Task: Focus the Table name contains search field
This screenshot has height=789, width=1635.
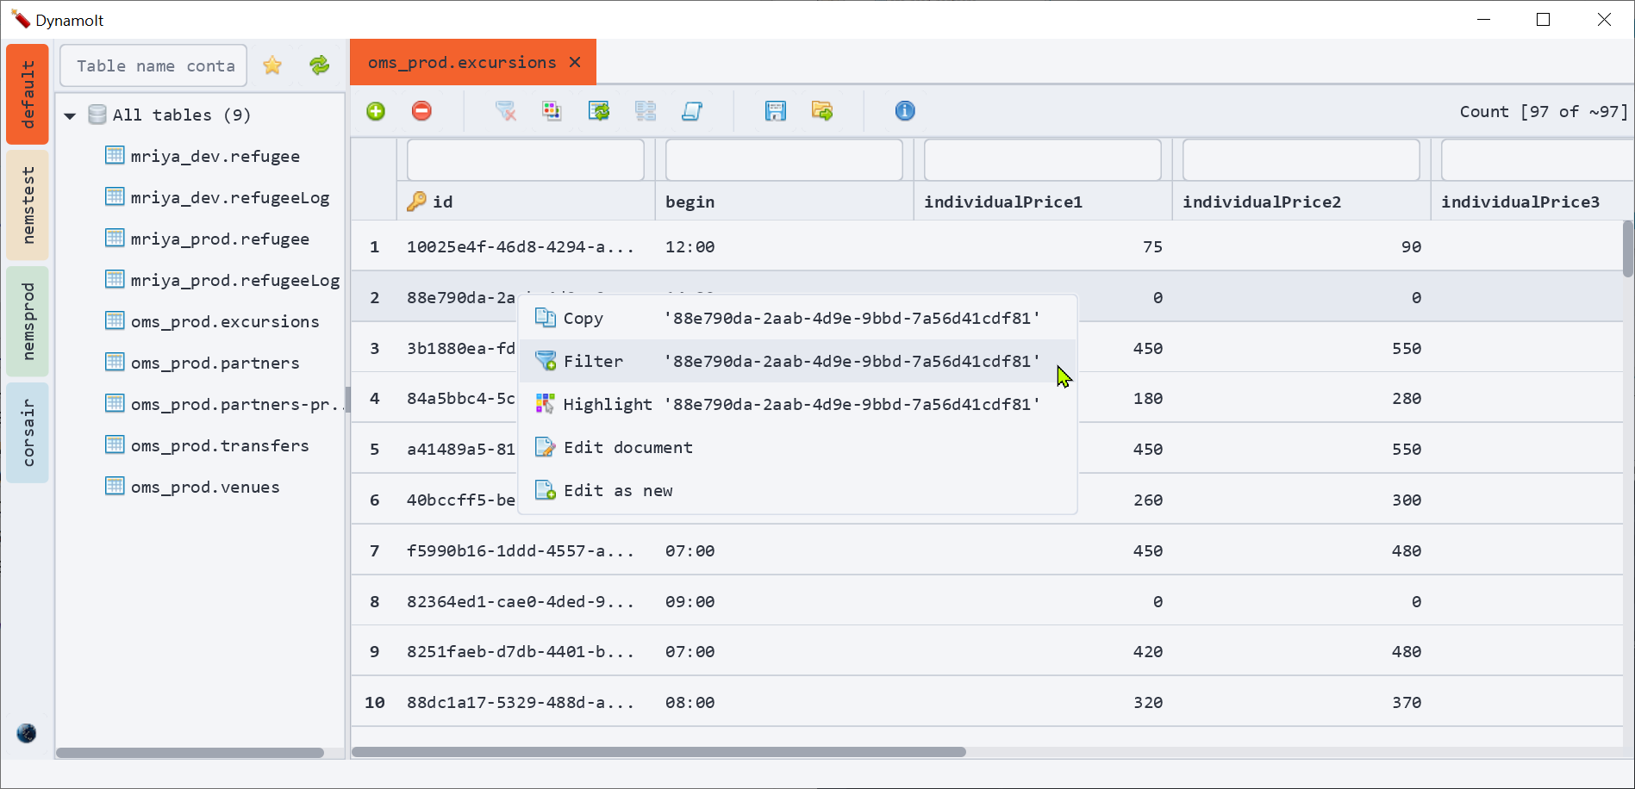Action: (153, 65)
